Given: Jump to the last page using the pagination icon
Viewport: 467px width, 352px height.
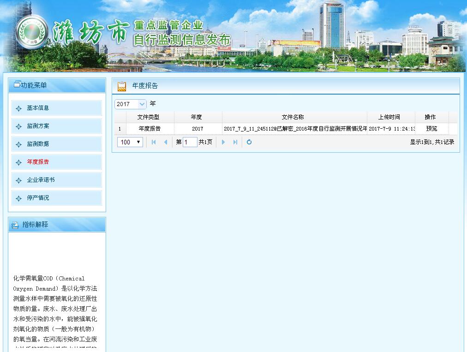Looking at the screenshot, I should pyautogui.click(x=235, y=142).
